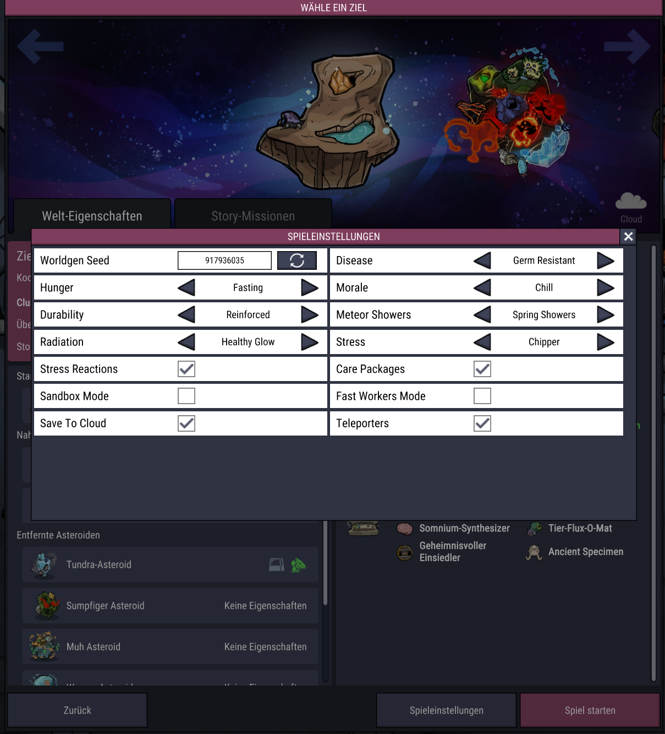Go to the previous destination with left arrow
The width and height of the screenshot is (665, 734).
click(x=40, y=46)
